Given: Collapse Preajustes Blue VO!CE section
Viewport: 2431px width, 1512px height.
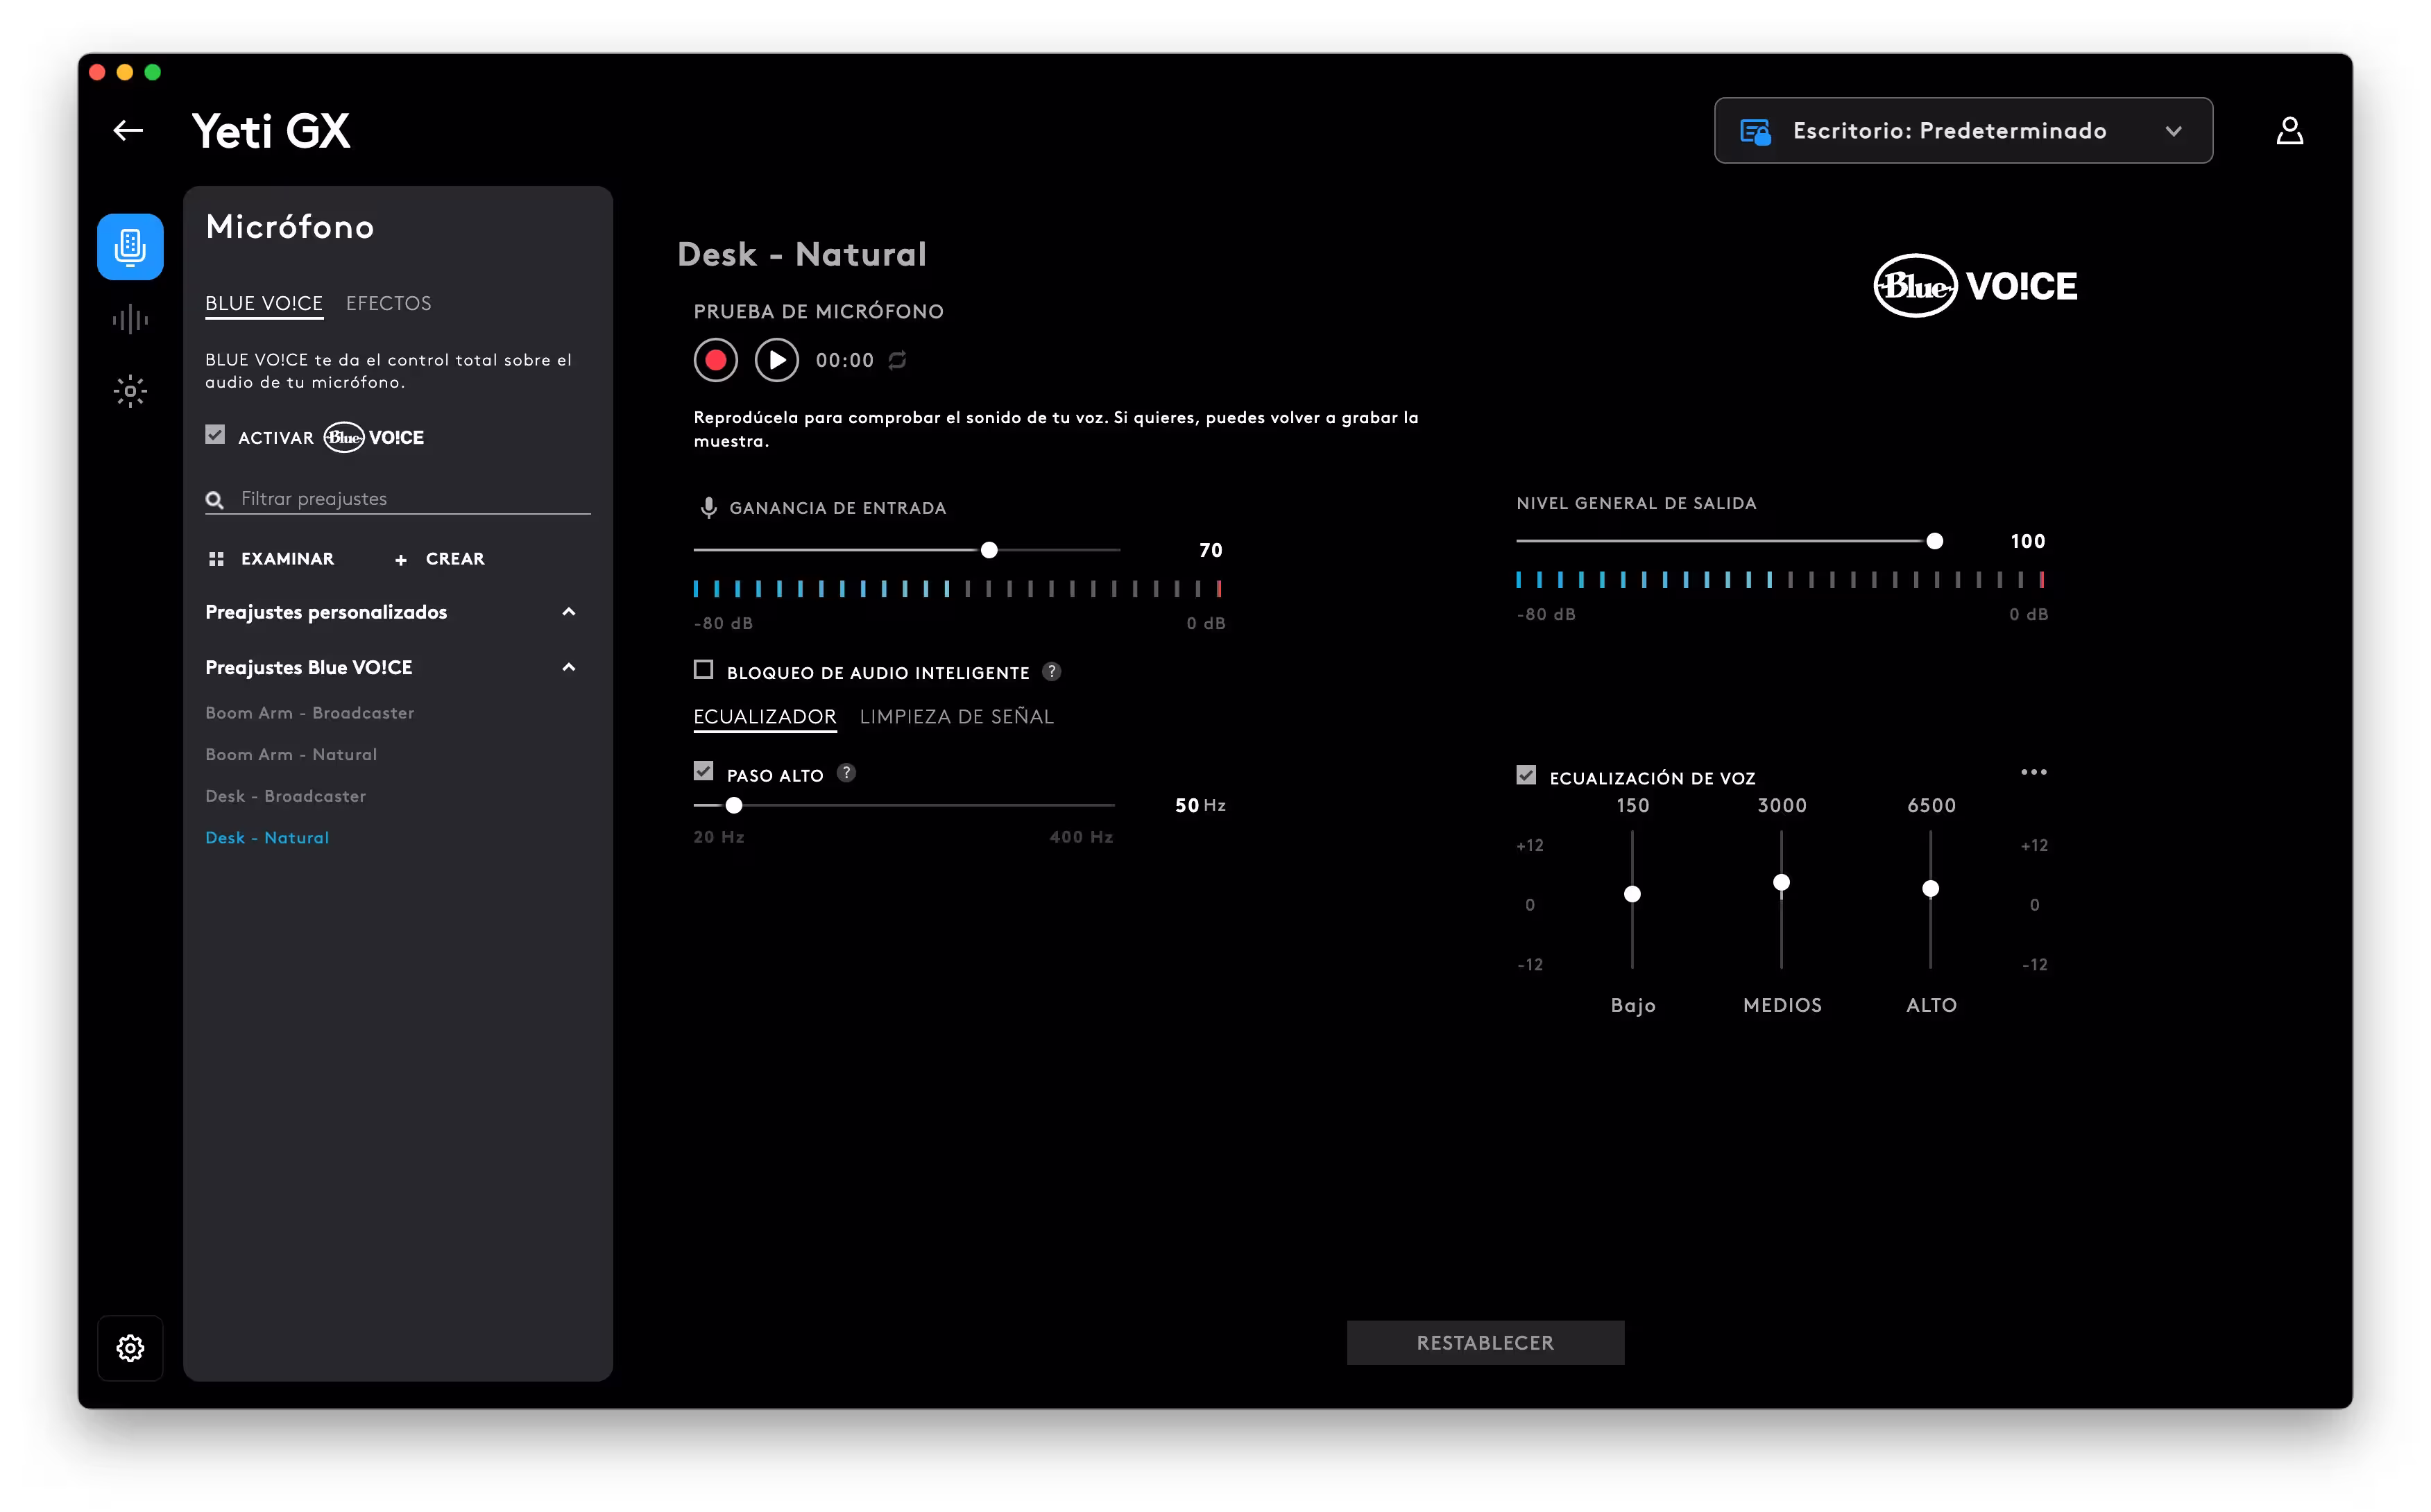Looking at the screenshot, I should coord(569,667).
